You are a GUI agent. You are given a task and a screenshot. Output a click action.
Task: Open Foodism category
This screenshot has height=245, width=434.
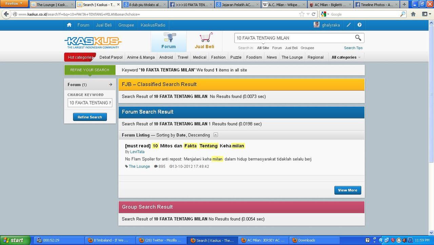tap(254, 57)
